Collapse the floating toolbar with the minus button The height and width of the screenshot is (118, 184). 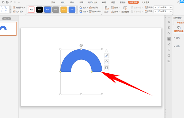[x=106, y=51]
